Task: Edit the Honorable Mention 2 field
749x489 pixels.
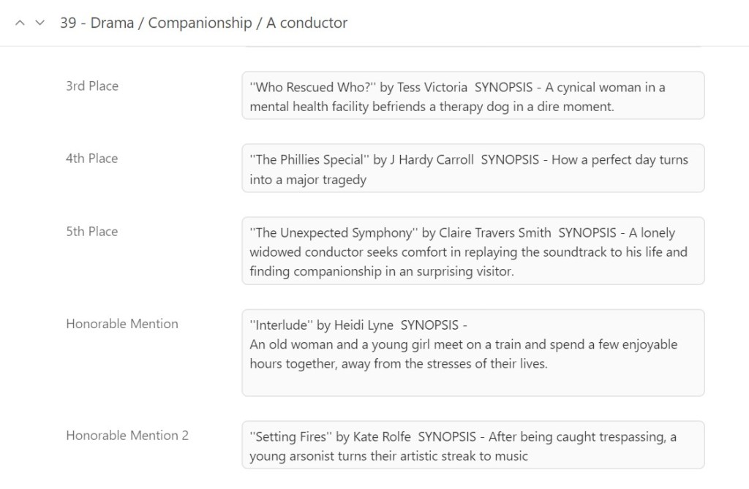Action: pyautogui.click(x=473, y=446)
